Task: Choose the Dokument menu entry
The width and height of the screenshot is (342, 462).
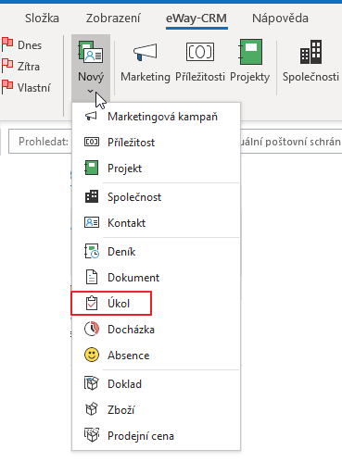Action: point(156,278)
